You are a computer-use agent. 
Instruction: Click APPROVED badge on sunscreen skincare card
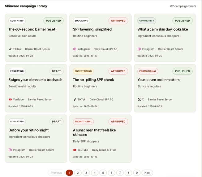pyautogui.click(x=118, y=122)
